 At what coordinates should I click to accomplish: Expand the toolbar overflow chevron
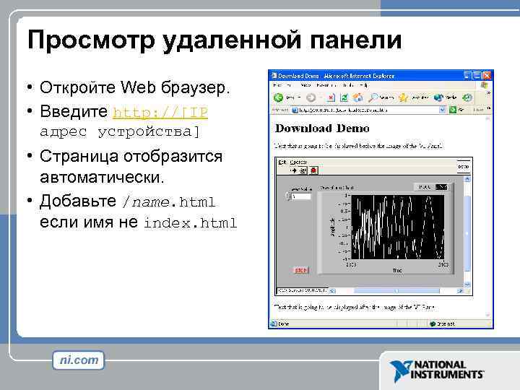pyautogui.click(x=488, y=93)
